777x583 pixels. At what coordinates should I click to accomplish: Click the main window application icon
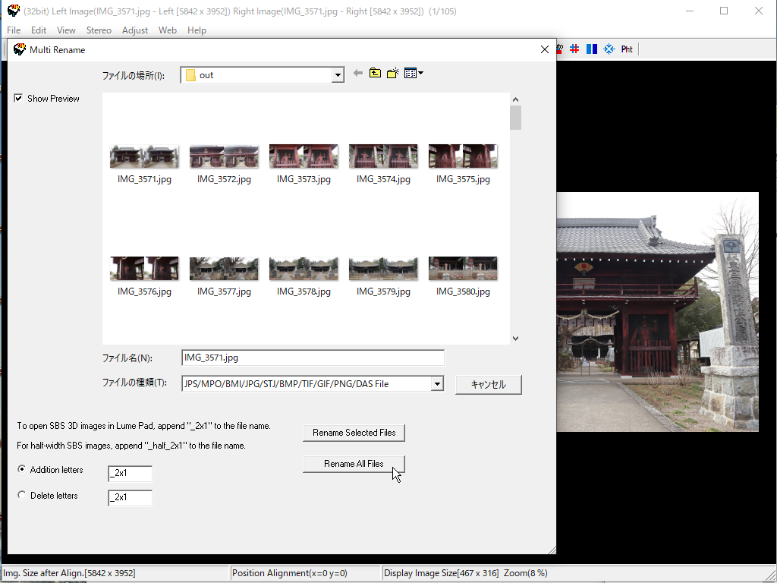click(14, 11)
